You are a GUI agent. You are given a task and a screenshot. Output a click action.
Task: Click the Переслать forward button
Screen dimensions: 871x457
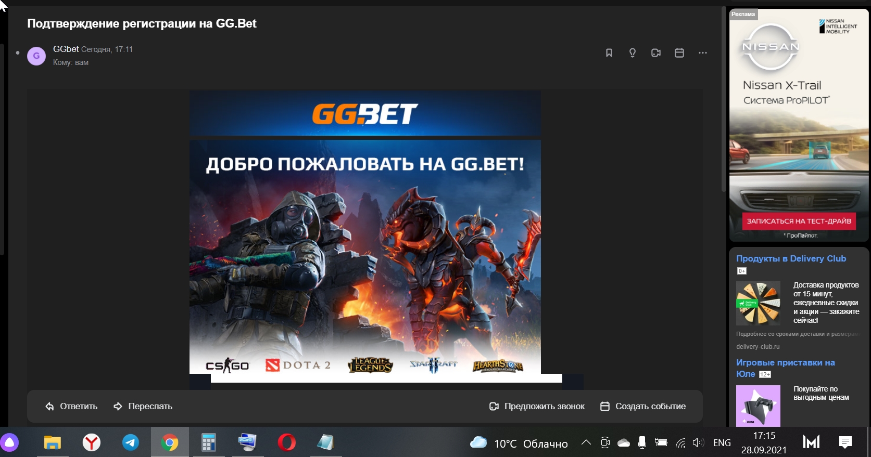[x=143, y=407]
